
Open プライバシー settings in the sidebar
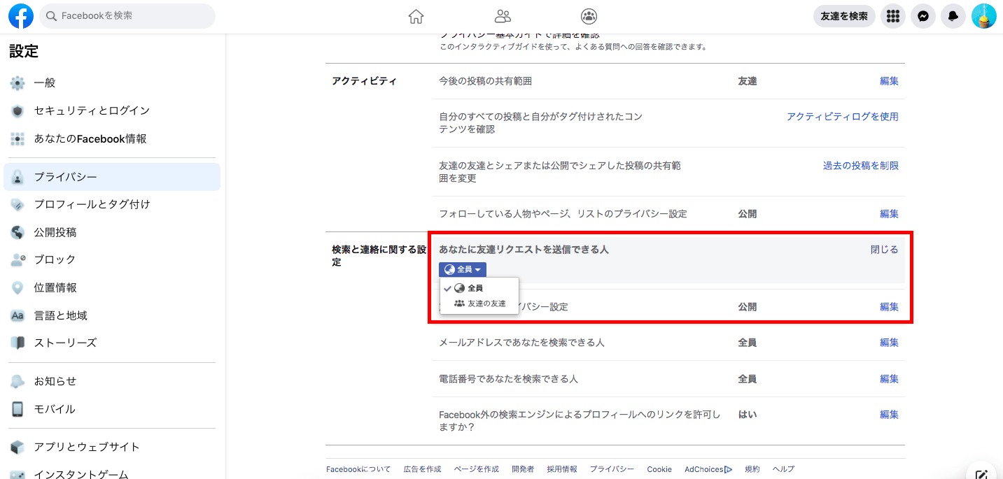pos(112,177)
